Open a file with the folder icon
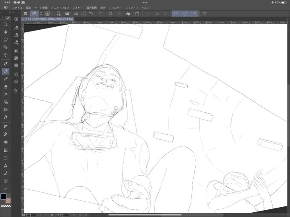This screenshot has height=217, width=290. [x=67, y=14]
